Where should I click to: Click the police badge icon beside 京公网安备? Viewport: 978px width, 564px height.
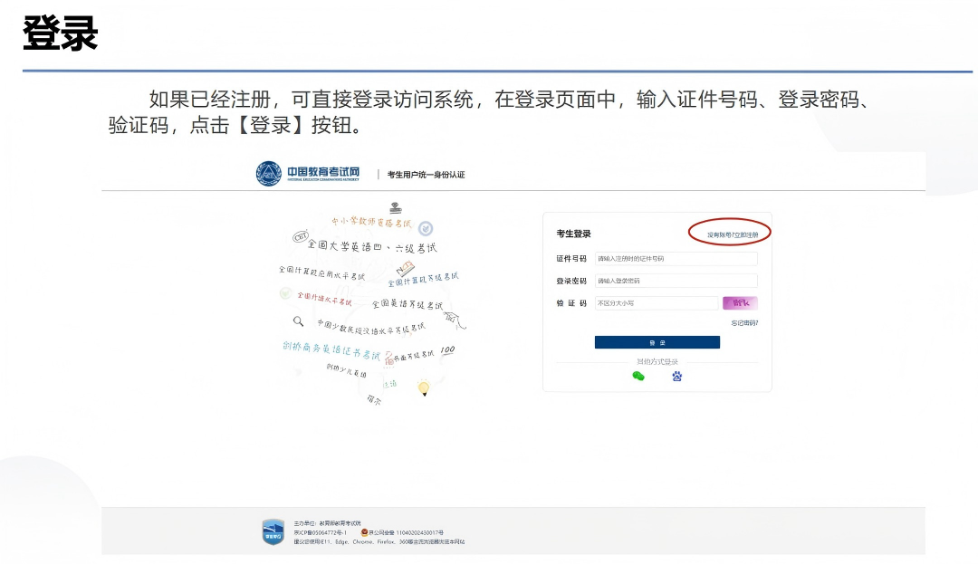tap(364, 532)
